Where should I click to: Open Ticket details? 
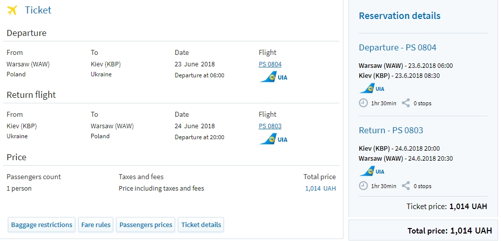[x=201, y=225]
